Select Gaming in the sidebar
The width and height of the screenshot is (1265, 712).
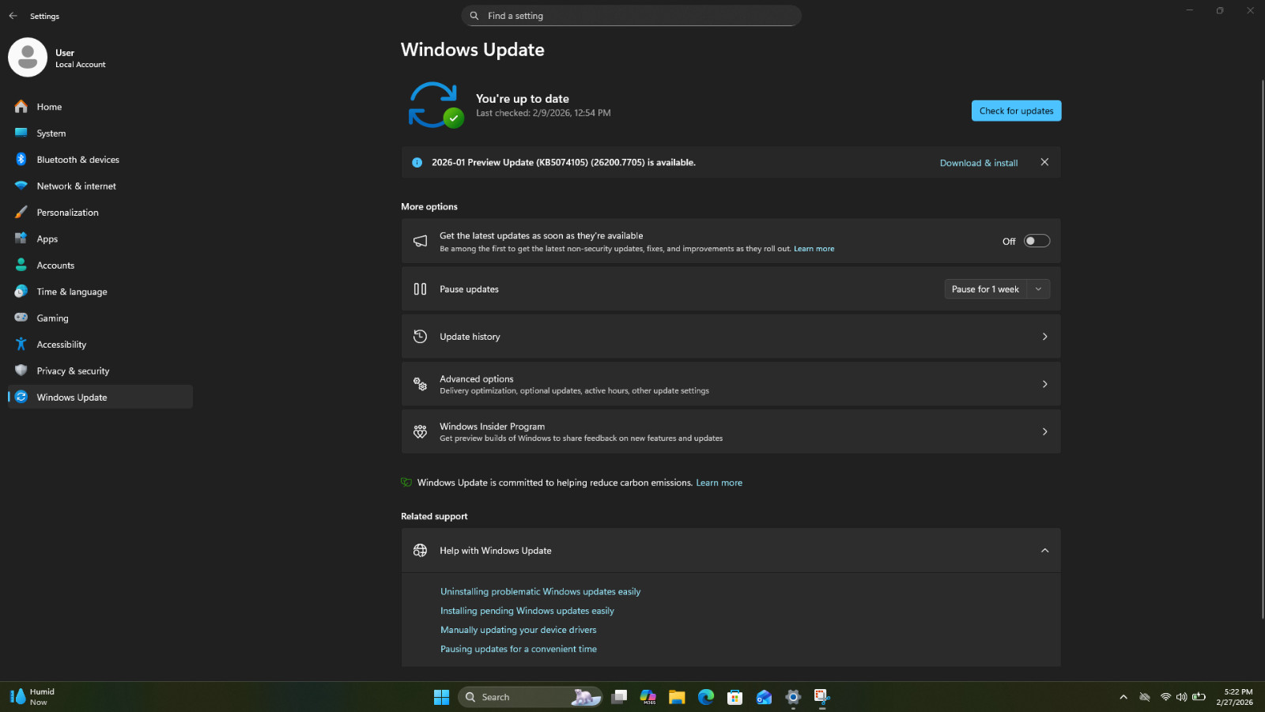tap(100, 318)
